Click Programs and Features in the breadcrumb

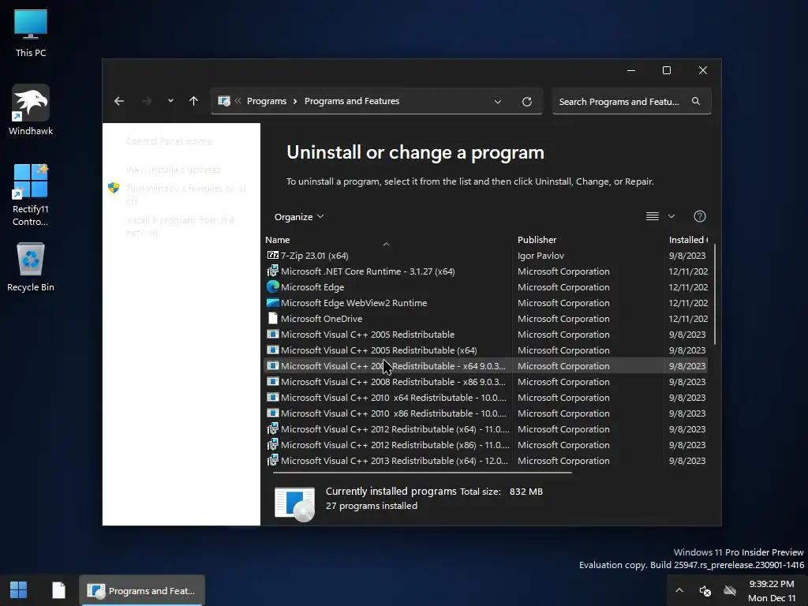351,101
